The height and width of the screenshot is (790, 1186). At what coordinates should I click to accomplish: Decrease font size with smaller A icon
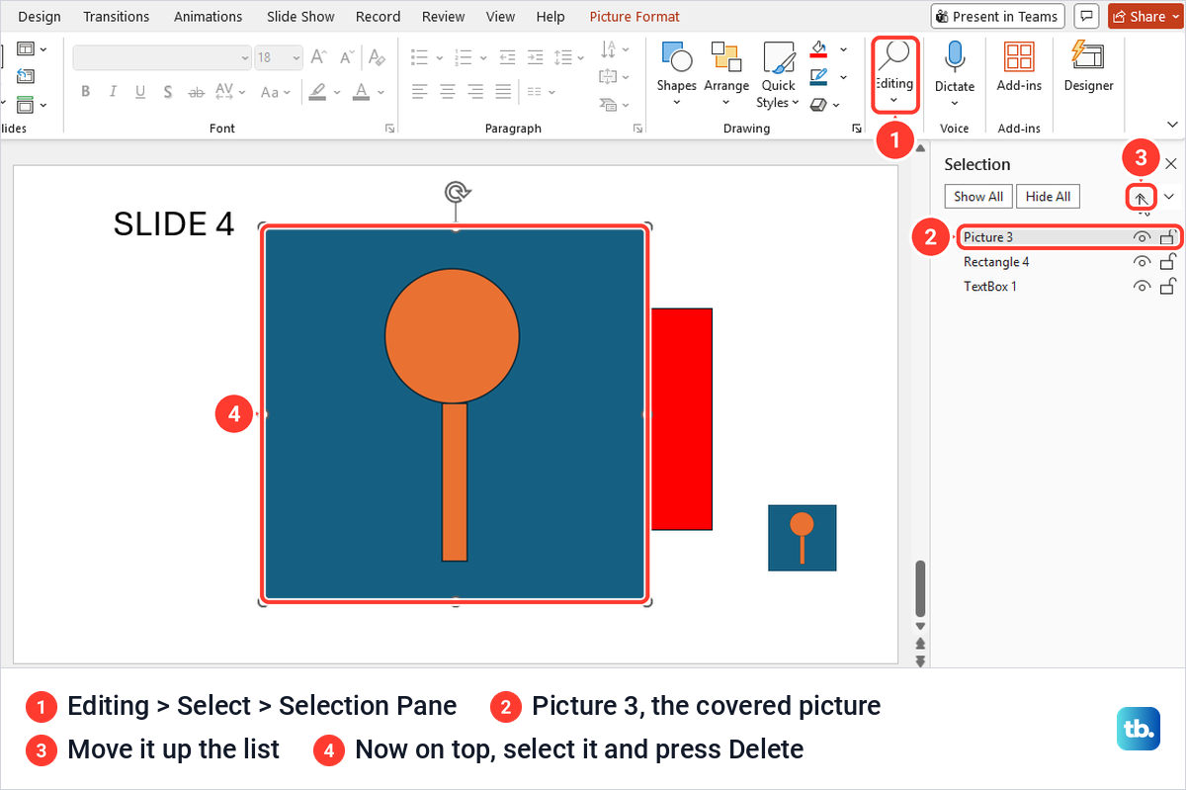point(346,57)
